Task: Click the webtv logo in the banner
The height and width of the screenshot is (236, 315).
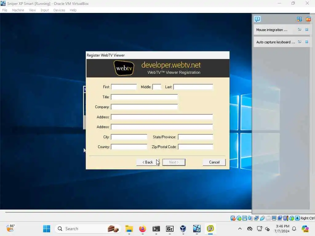Action: click(x=124, y=68)
